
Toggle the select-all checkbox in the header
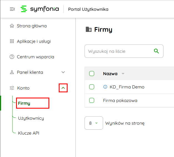pos(92,74)
